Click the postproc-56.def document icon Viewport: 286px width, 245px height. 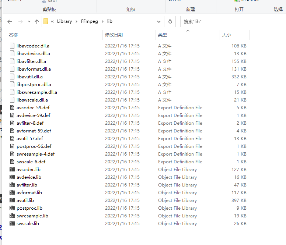coord(12,146)
